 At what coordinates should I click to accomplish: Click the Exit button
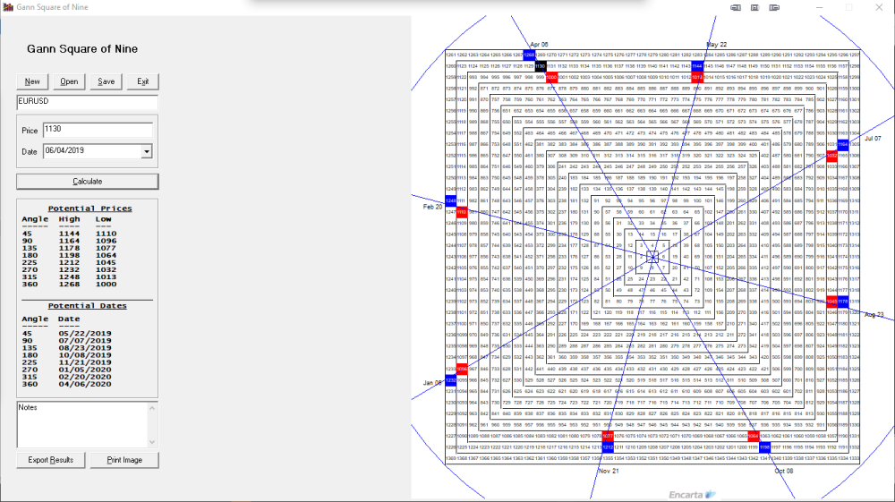(x=142, y=81)
